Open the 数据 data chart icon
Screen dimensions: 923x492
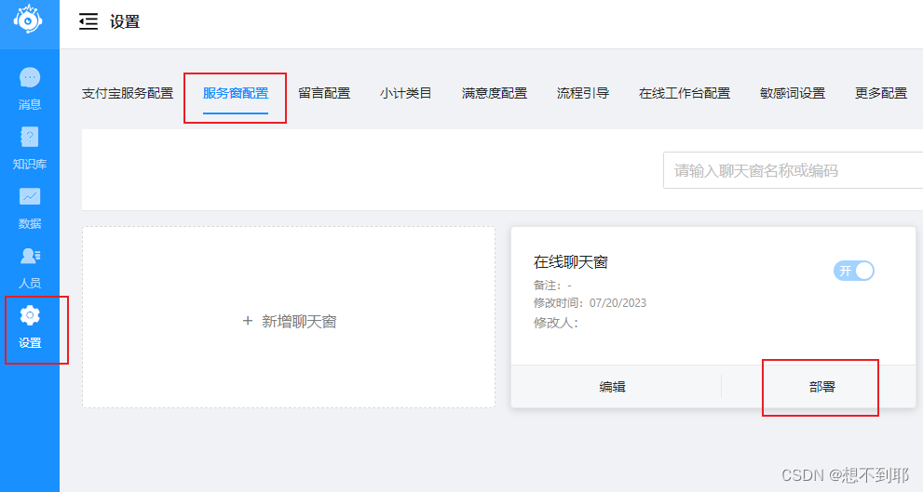click(x=30, y=196)
